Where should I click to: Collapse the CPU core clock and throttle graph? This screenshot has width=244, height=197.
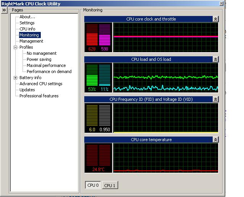point(215,19)
